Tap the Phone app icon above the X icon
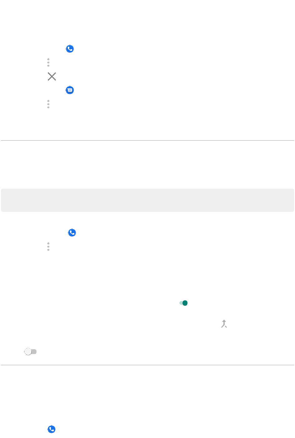295x438 pixels. [70, 49]
